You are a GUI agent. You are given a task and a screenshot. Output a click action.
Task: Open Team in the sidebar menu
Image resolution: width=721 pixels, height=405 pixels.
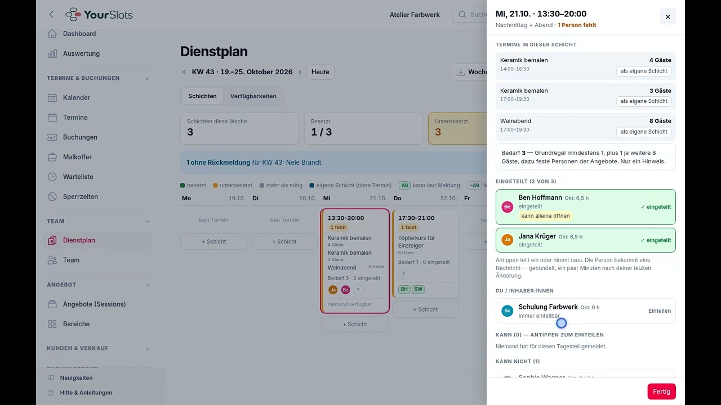[98, 260]
